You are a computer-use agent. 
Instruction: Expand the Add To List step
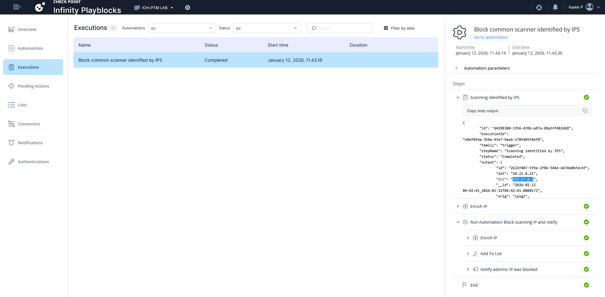[x=468, y=254]
